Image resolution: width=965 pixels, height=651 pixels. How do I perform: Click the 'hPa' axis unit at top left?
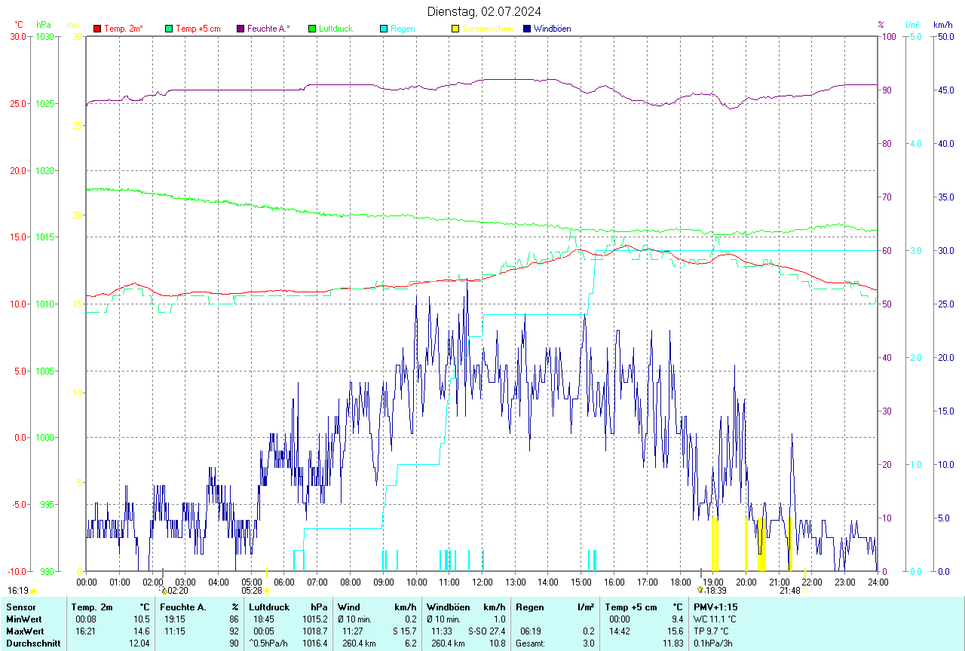(x=43, y=25)
